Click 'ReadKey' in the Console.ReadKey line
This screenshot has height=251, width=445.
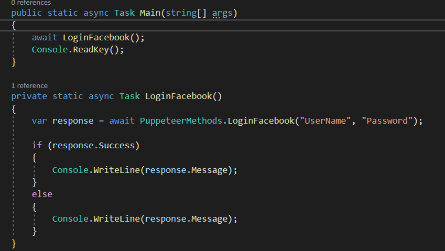point(91,50)
